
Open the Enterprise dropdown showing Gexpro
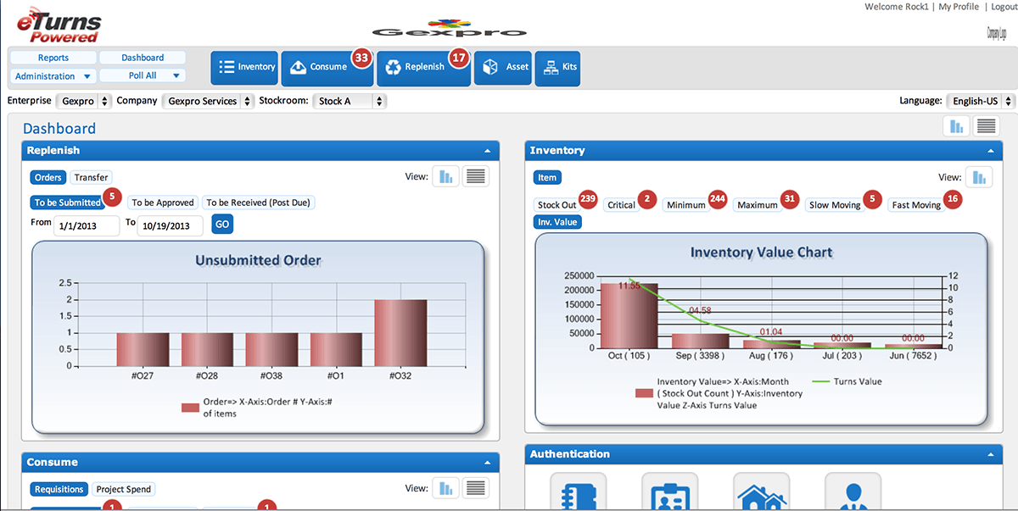click(x=84, y=101)
